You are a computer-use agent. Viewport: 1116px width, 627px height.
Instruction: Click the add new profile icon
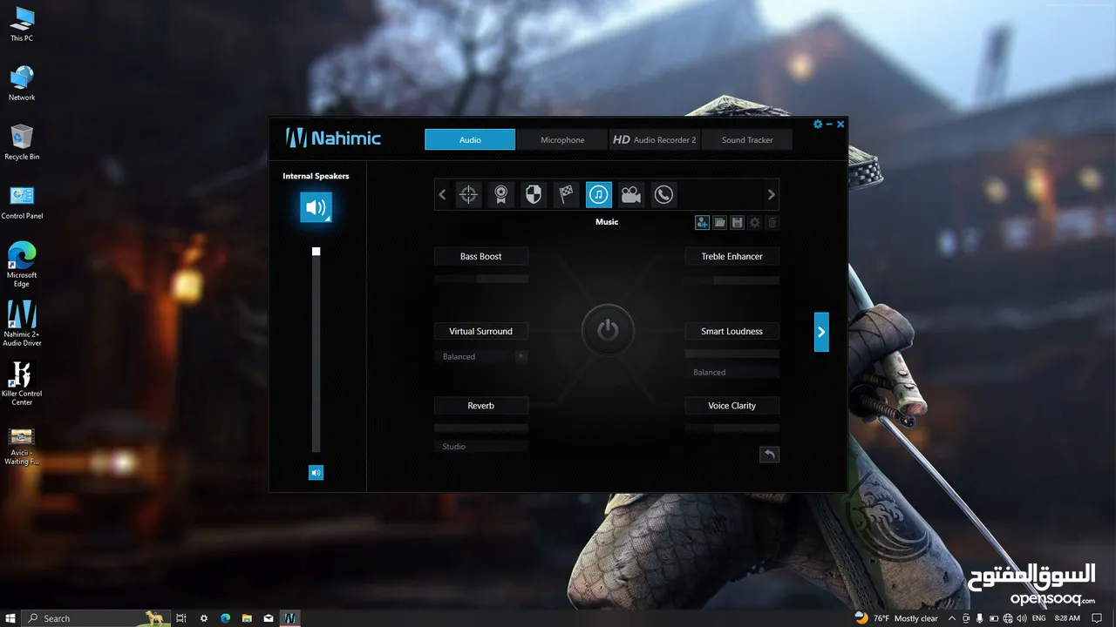click(702, 223)
